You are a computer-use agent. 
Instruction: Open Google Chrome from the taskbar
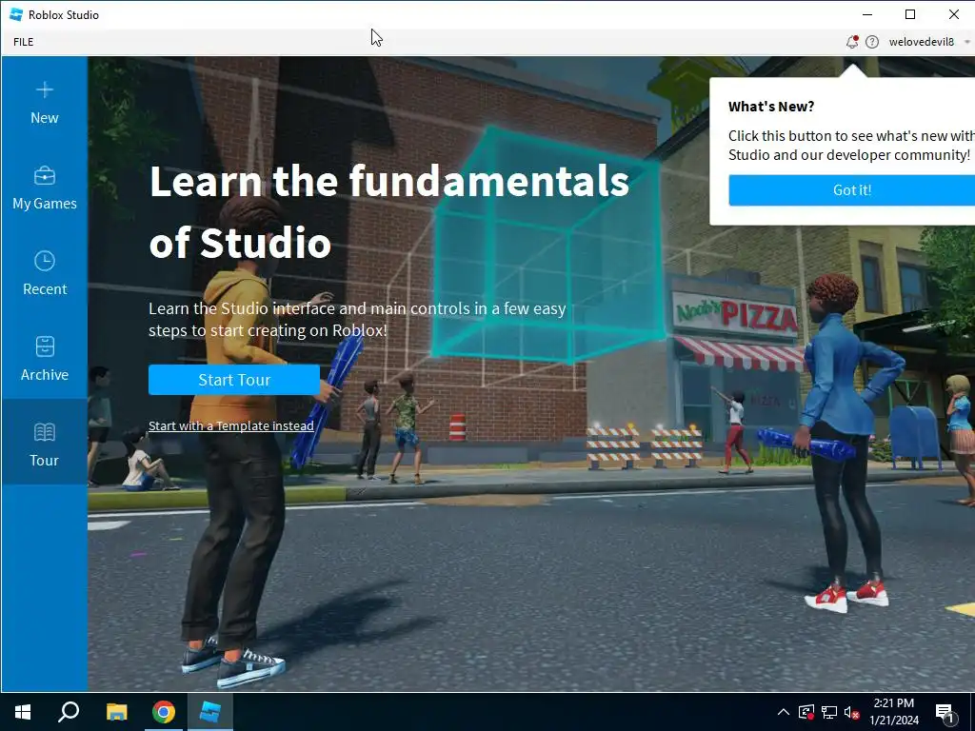click(164, 712)
